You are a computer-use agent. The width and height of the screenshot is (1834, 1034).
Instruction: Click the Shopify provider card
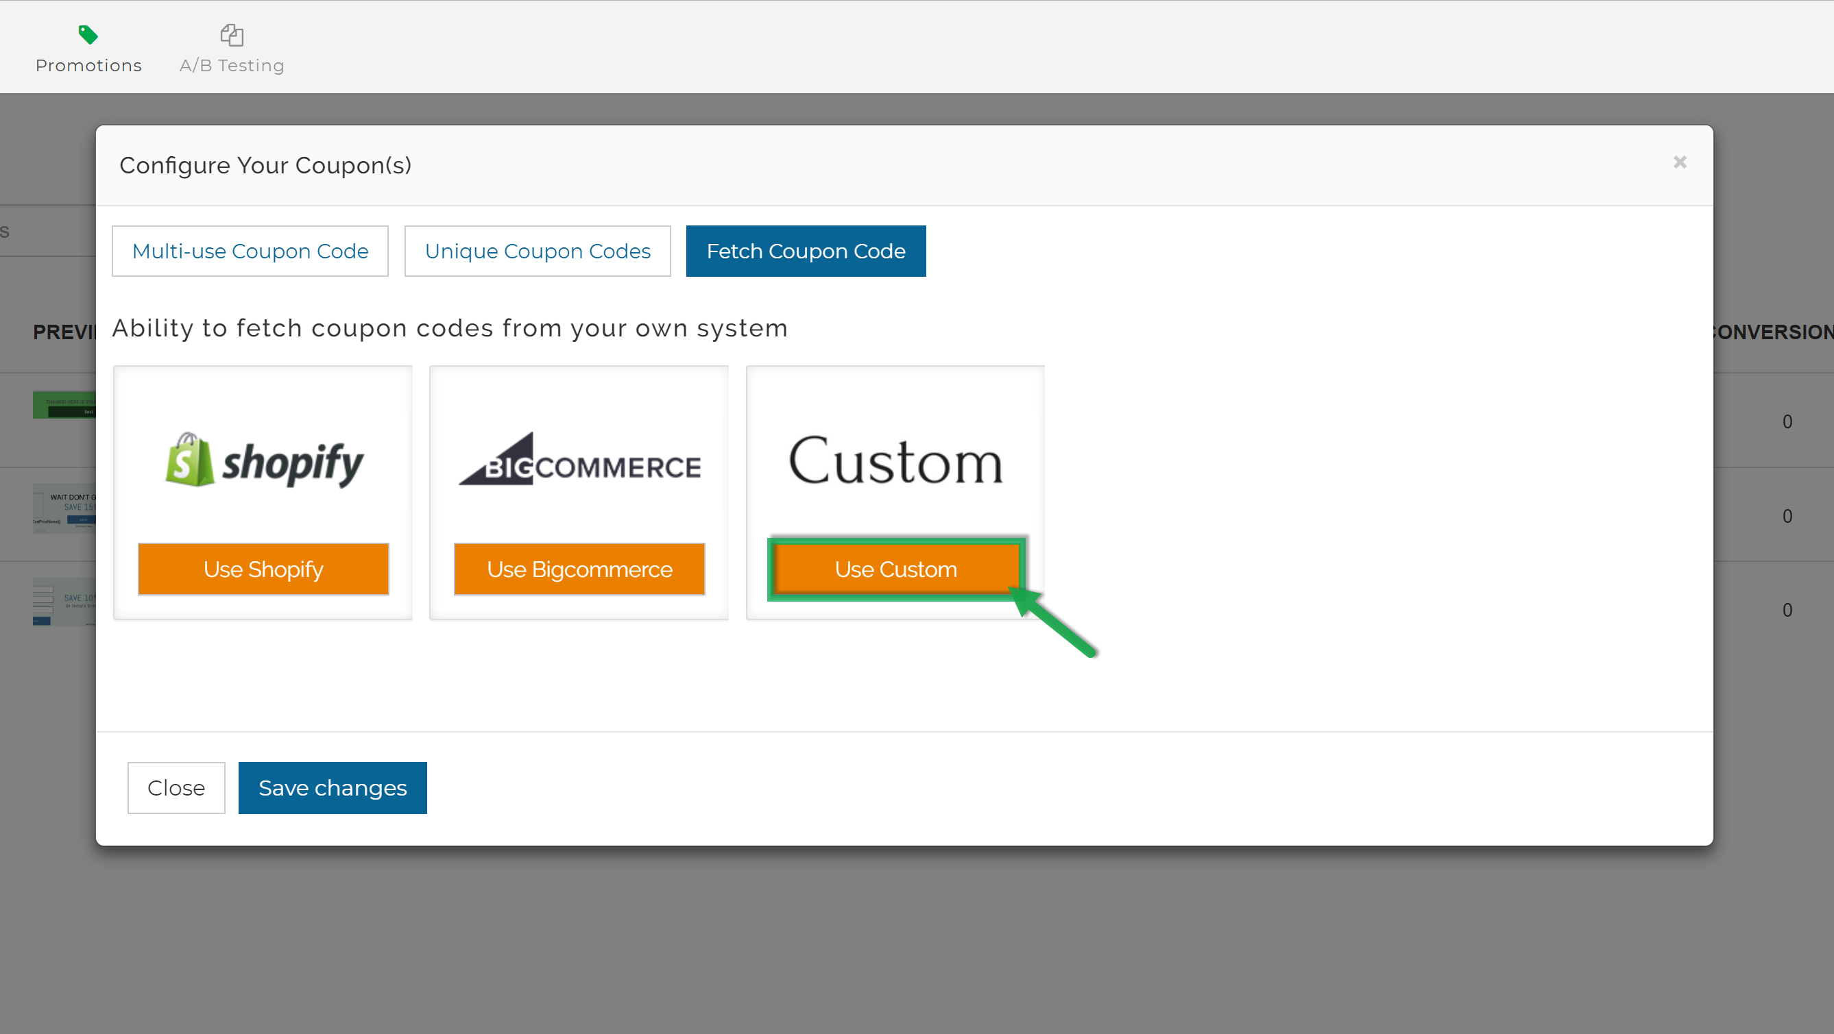coord(263,493)
